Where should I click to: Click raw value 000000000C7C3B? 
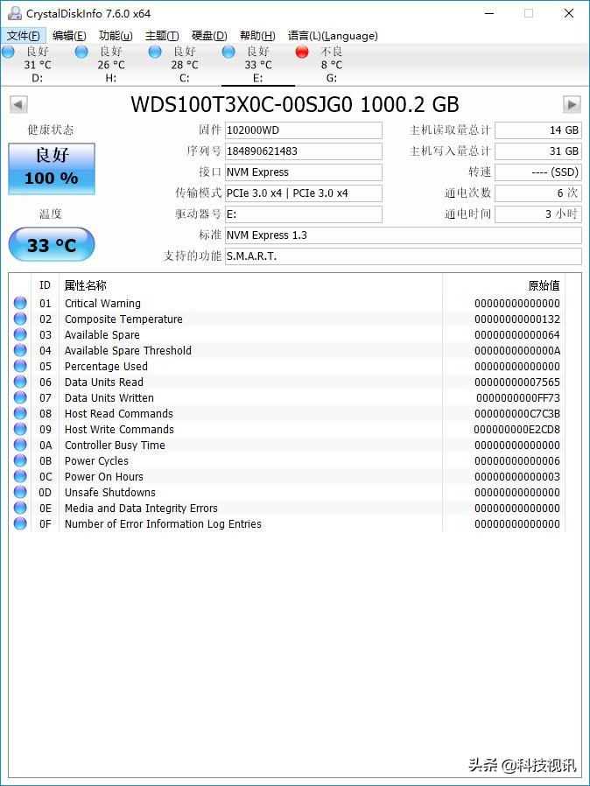(517, 413)
